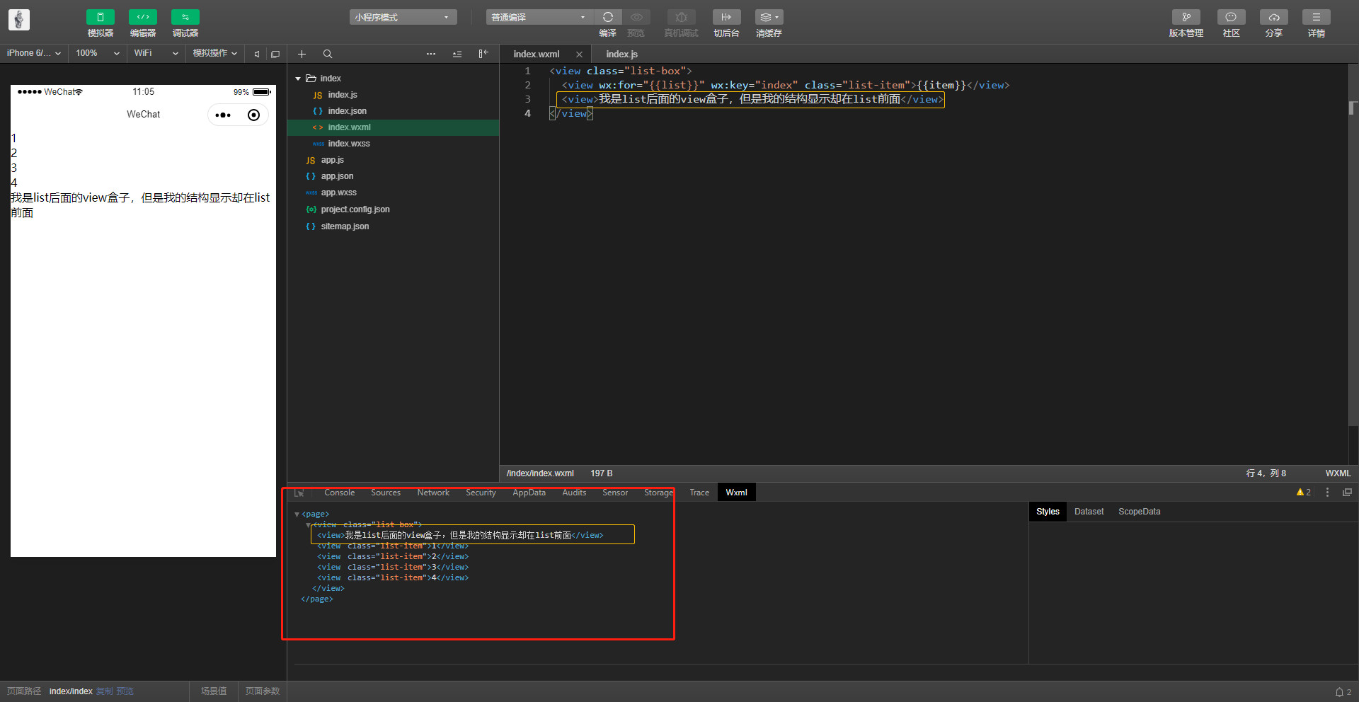Add new file with plus icon
This screenshot has width=1359, height=702.
pyautogui.click(x=302, y=54)
